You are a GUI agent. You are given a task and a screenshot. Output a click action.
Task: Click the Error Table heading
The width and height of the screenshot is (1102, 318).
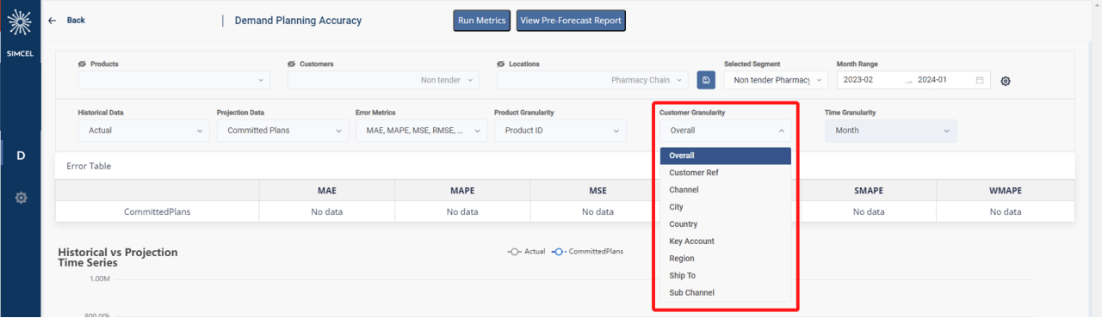(89, 166)
